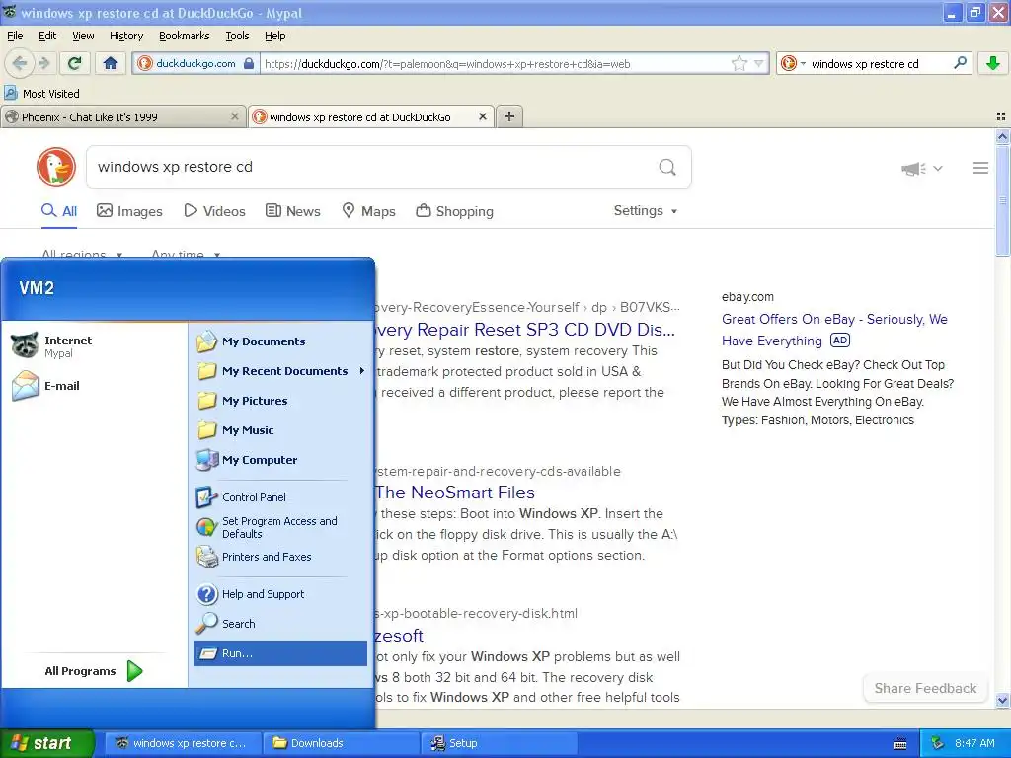Open the Edit menu
Viewport: 1011px width, 758px height.
click(47, 36)
